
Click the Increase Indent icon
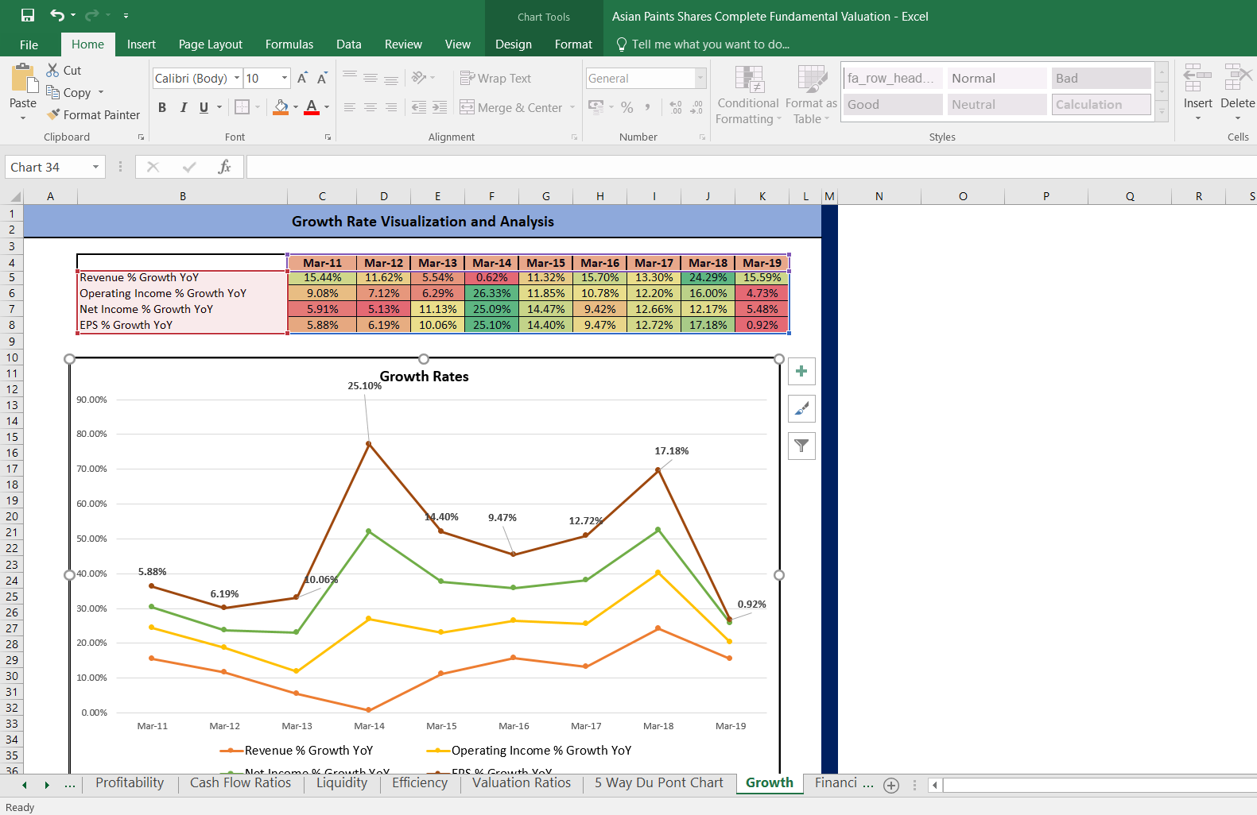coord(440,107)
